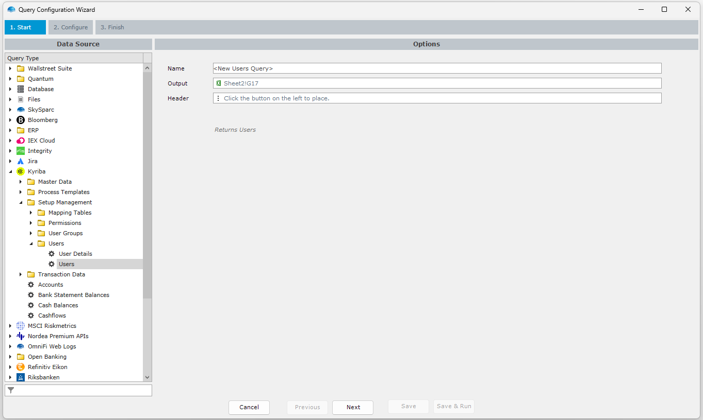
Task: Switch to the 1. Start step tab
Action: click(25, 27)
